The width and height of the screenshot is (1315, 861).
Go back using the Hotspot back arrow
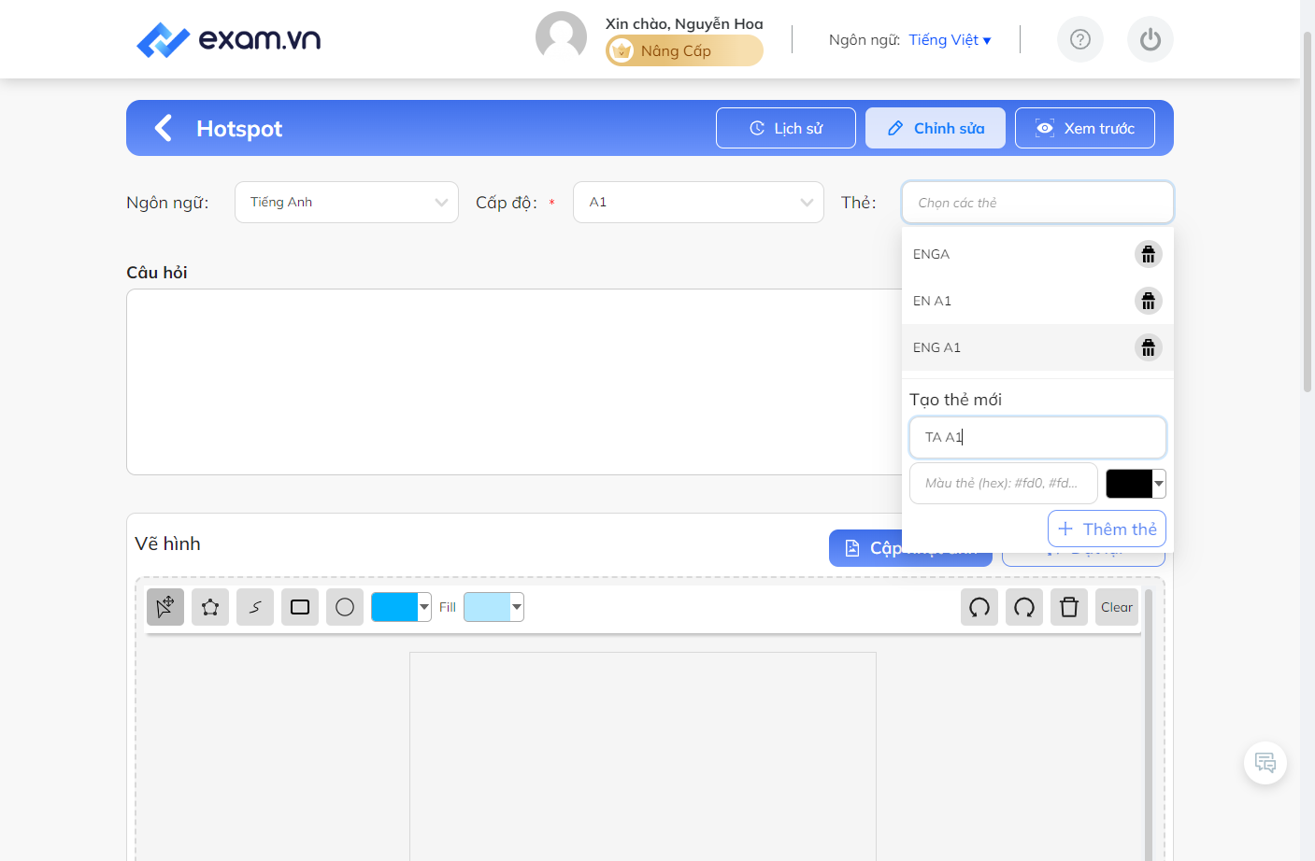164,128
